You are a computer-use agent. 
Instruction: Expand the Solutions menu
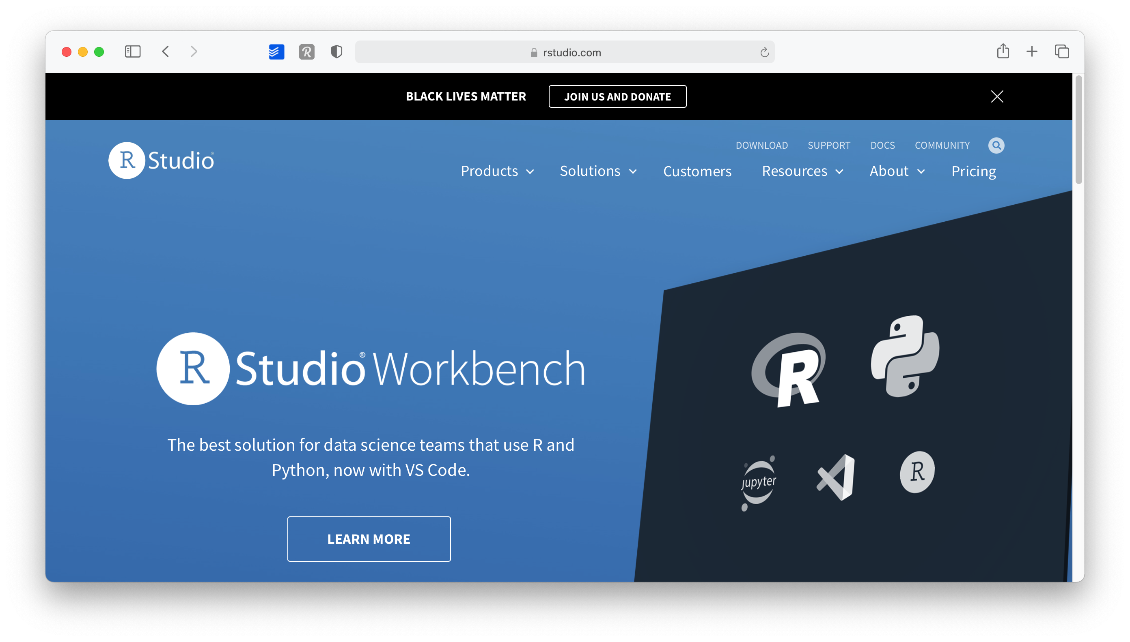pos(598,171)
